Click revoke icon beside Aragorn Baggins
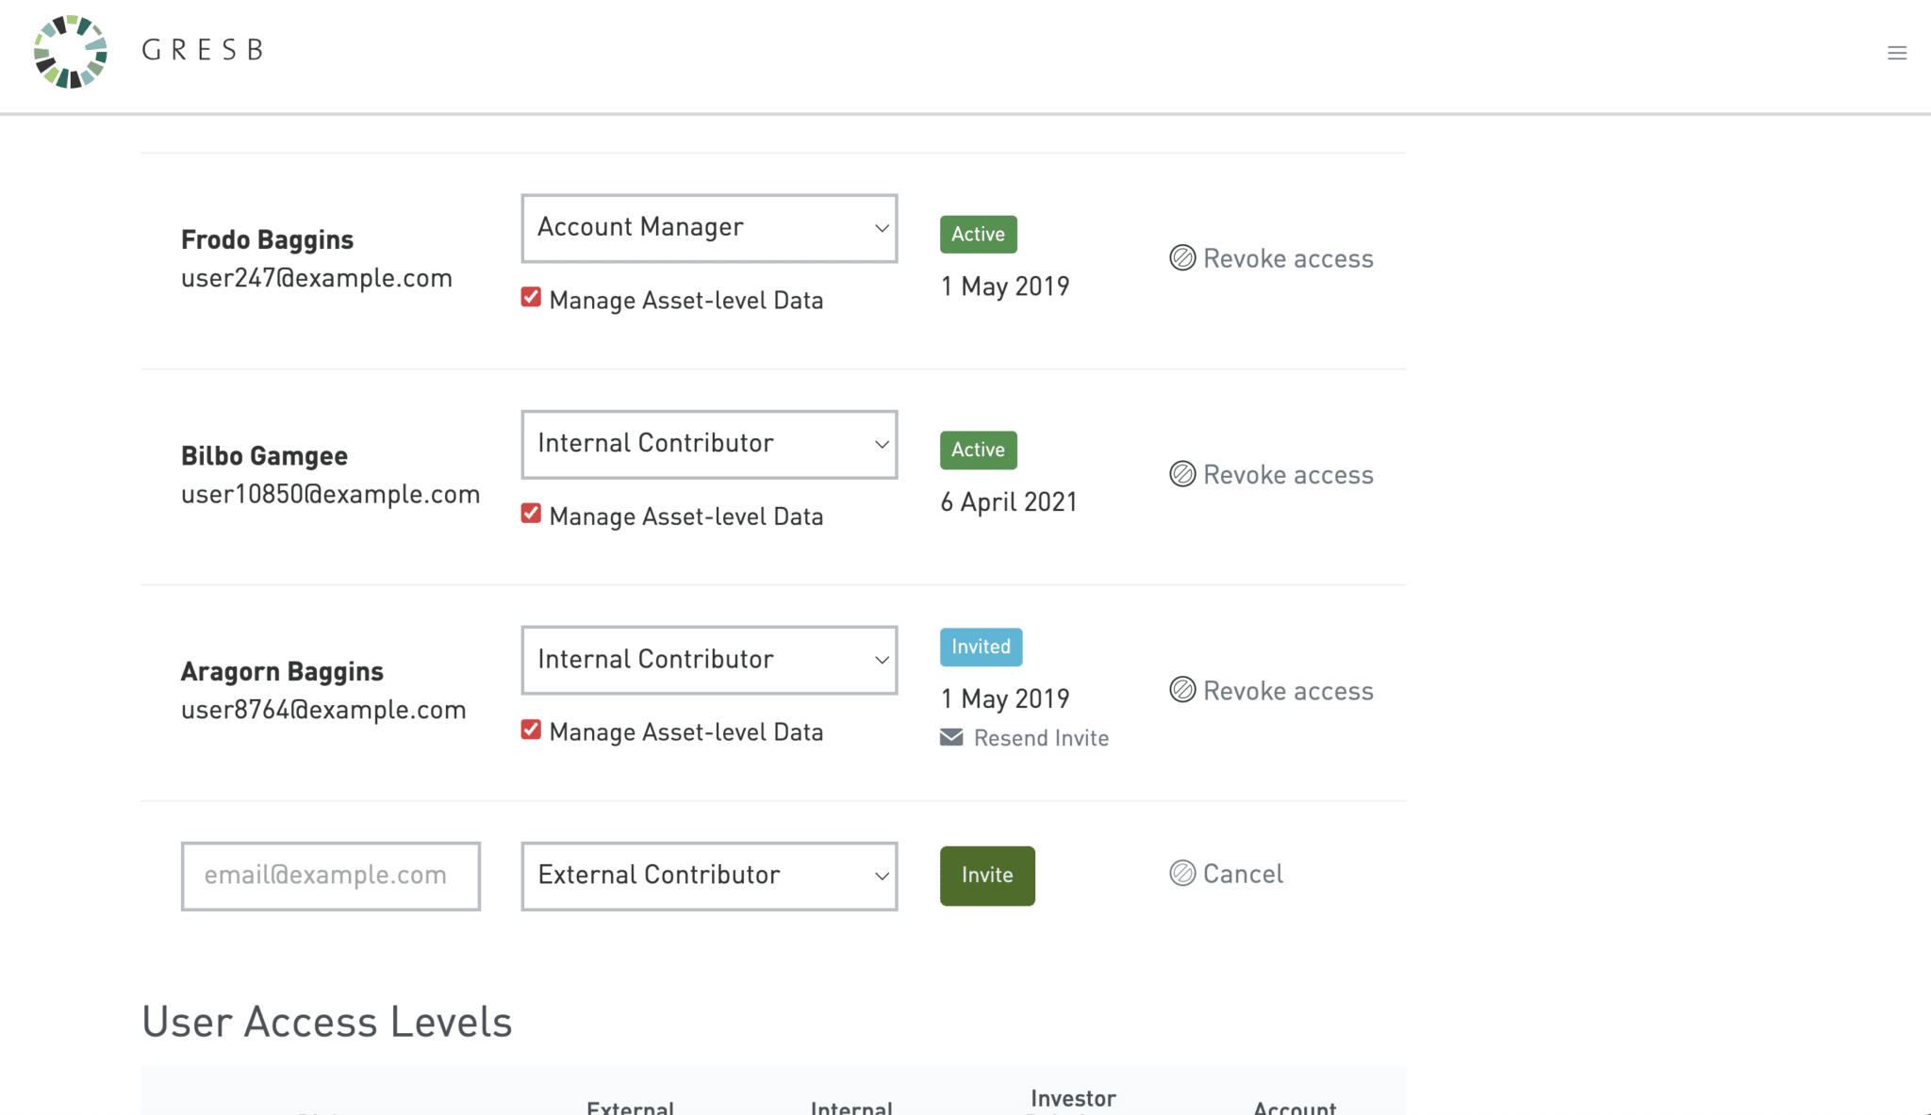 [1182, 690]
